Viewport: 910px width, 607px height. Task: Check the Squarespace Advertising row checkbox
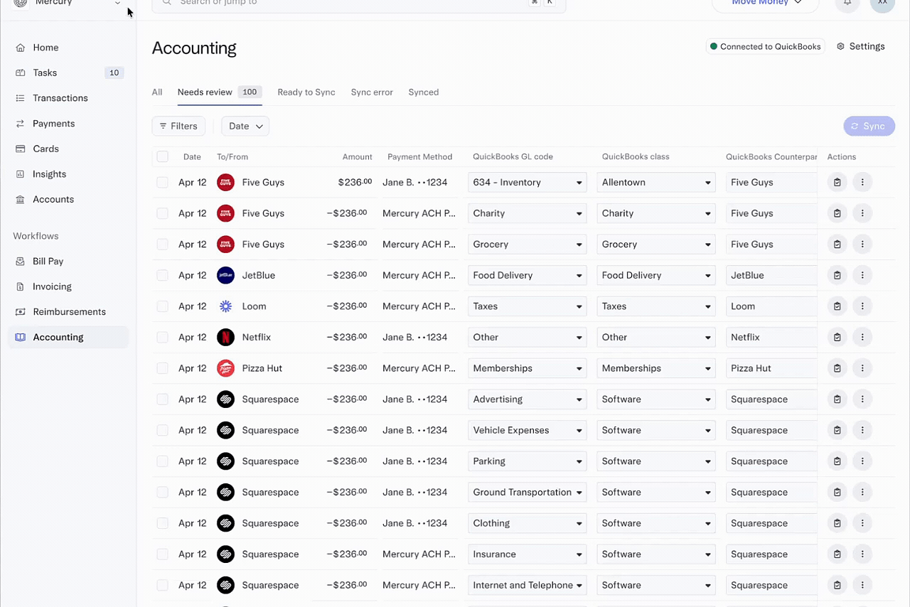coord(163,399)
